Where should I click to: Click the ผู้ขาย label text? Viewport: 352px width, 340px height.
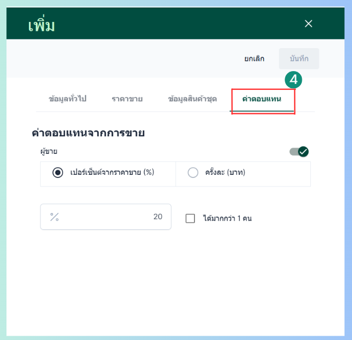click(x=49, y=151)
